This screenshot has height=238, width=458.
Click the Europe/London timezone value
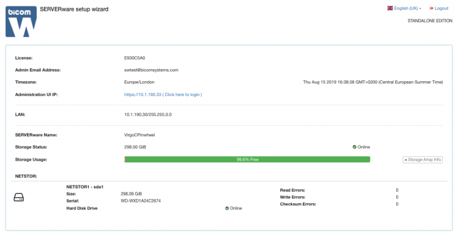coord(139,82)
